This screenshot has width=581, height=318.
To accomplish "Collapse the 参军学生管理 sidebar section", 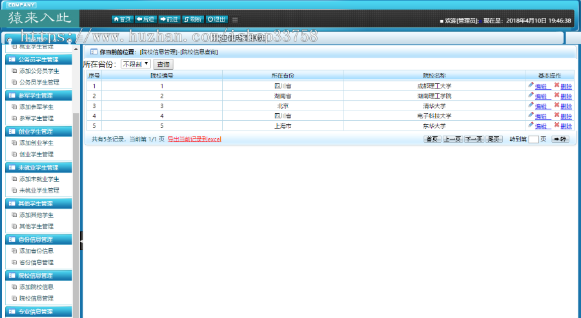I will (x=39, y=96).
